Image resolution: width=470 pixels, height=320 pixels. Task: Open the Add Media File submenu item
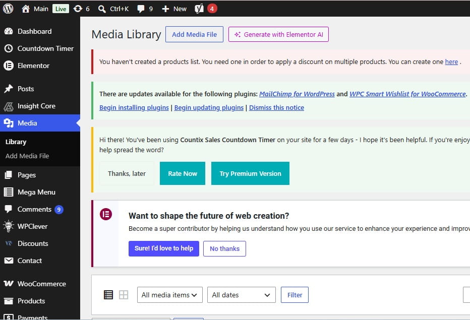[x=27, y=156]
